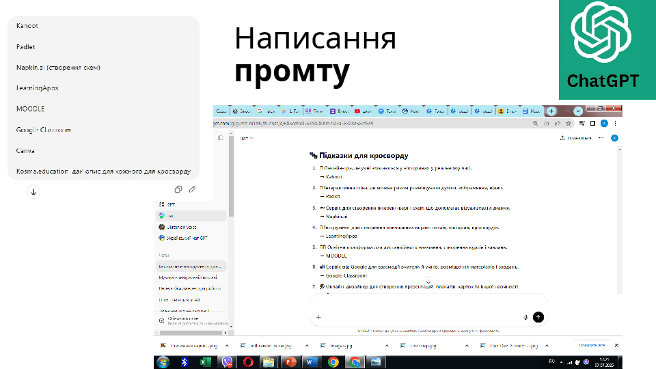Open the reading list icon in Chrome toolbar
656x369 pixels.
click(582, 124)
